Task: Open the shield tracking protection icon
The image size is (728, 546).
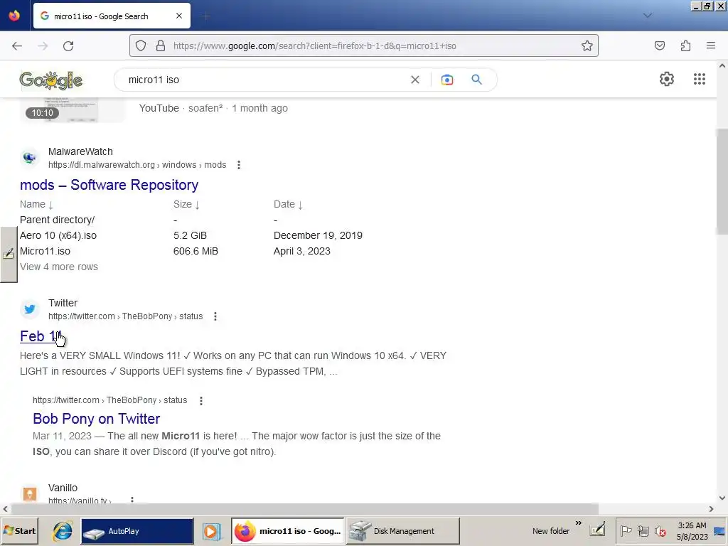Action: (x=141, y=45)
